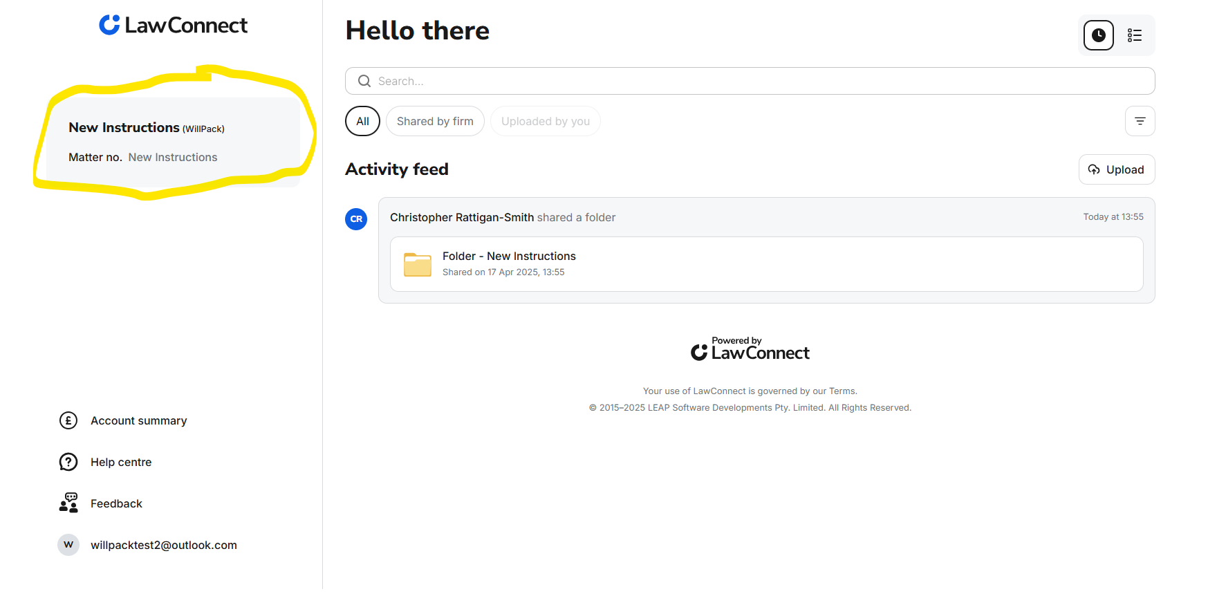Click the Powered by LawConnect logo
Image resolution: width=1208 pixels, height=596 pixels.
point(750,349)
